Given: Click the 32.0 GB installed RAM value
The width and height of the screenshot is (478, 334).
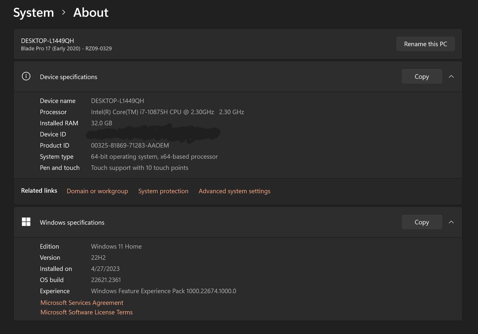Looking at the screenshot, I should 102,123.
